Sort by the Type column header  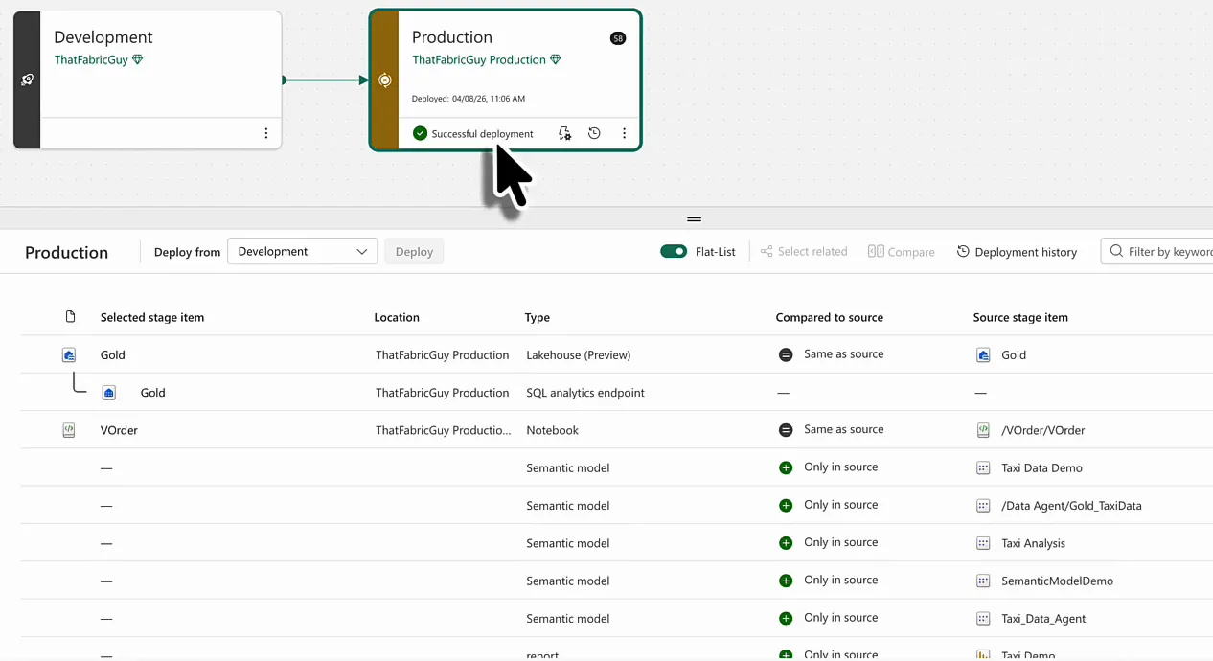(x=538, y=317)
